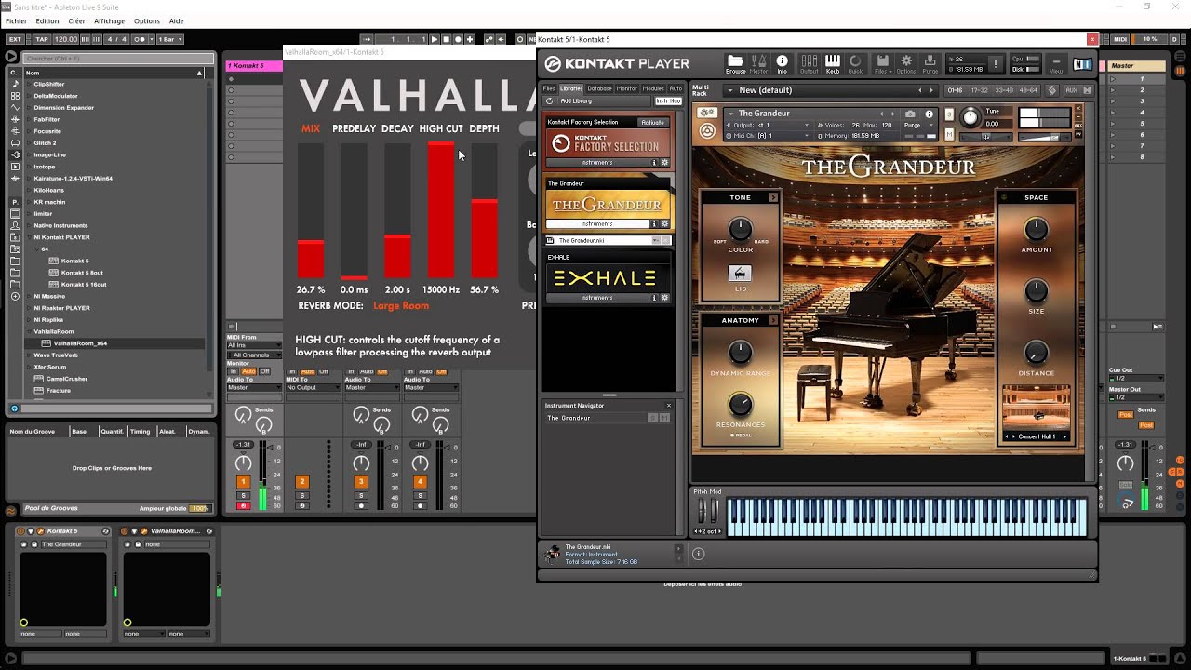
Task: Click the Kontakt Purge toolbar icon
Action: 930,63
